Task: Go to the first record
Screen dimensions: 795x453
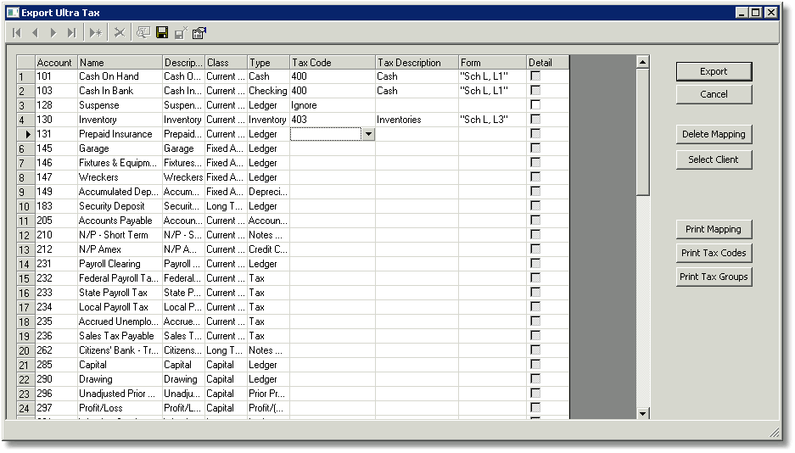Action: click(x=17, y=33)
